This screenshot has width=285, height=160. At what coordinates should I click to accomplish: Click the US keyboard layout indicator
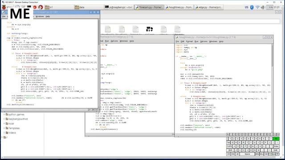pyautogui.click(x=246, y=7)
